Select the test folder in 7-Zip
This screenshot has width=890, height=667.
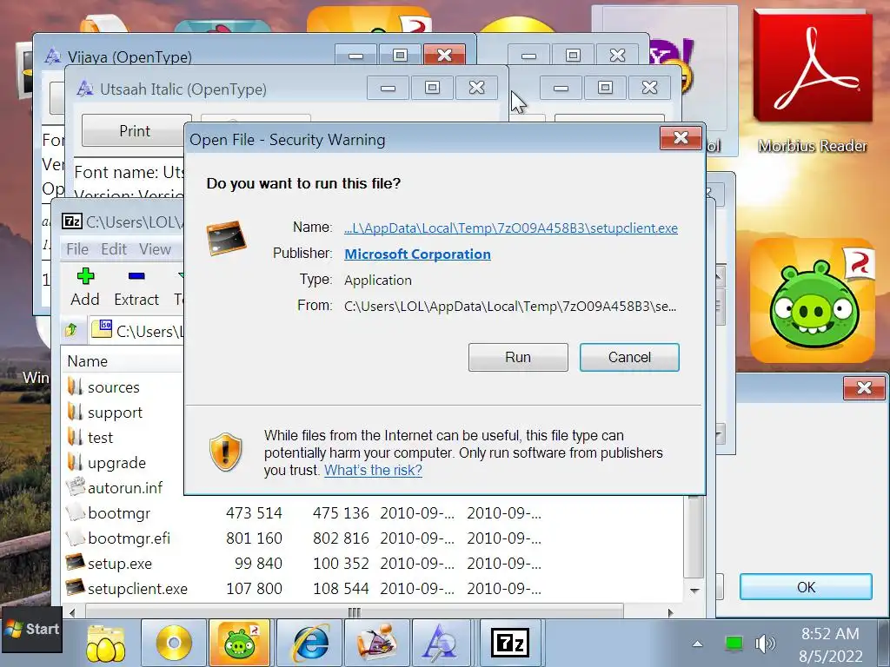click(x=101, y=438)
